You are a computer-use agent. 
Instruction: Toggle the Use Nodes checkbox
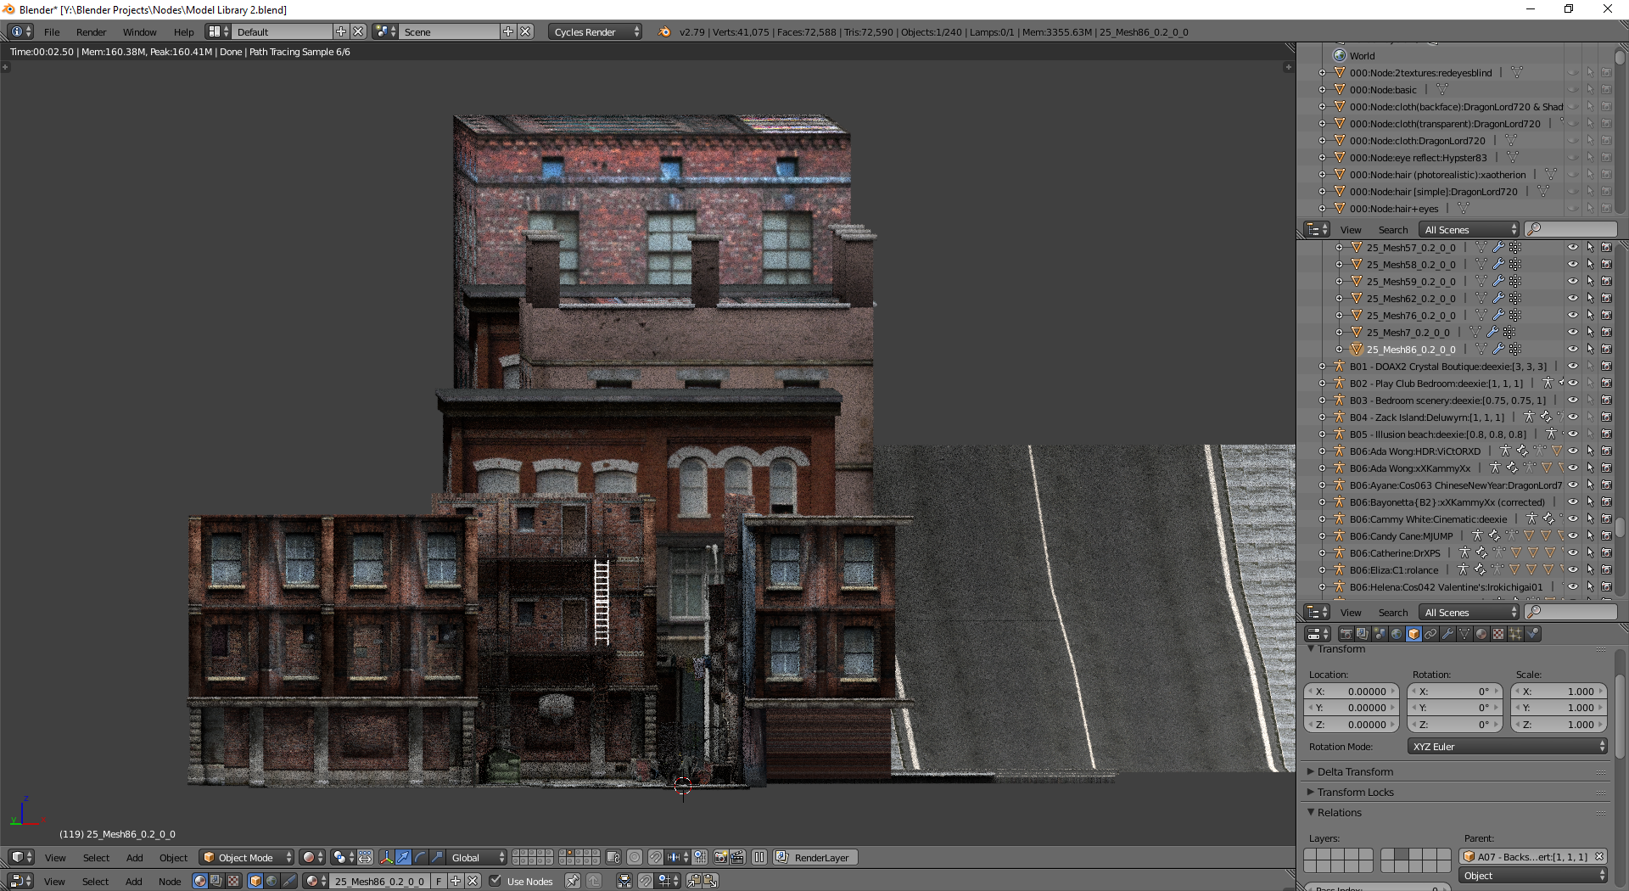pyautogui.click(x=495, y=882)
